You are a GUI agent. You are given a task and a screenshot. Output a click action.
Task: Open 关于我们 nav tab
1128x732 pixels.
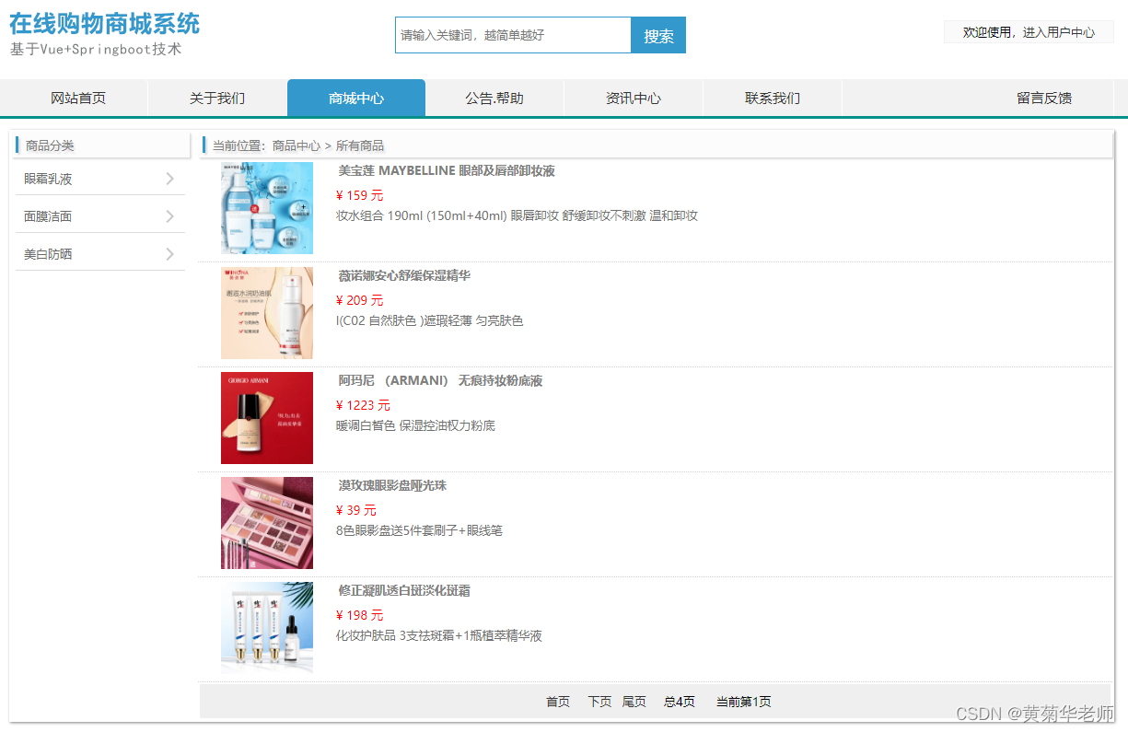217,99
